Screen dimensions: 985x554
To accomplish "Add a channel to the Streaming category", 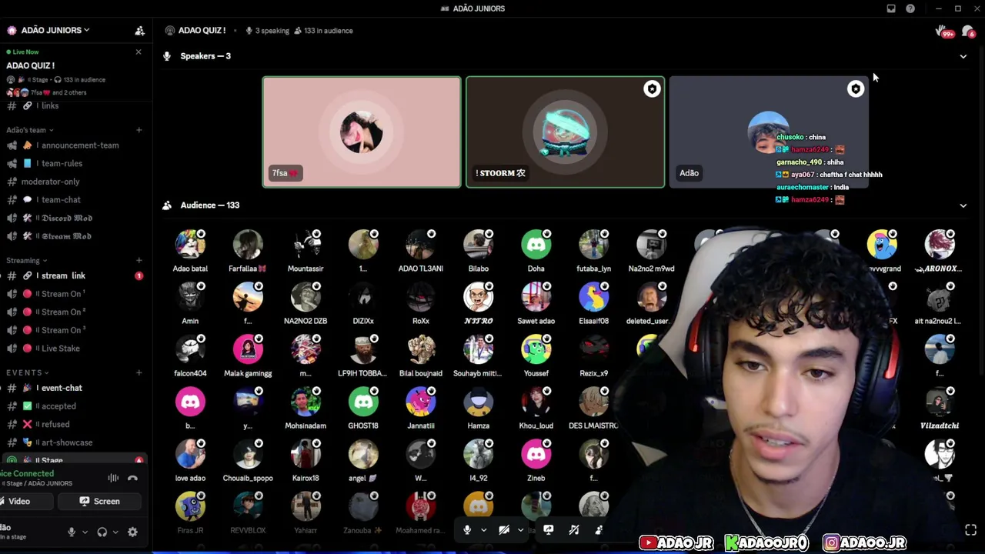I will [139, 261].
